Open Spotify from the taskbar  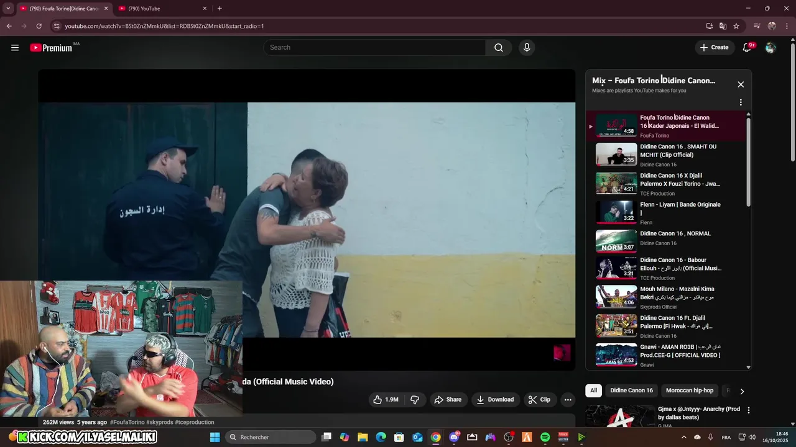tap(545, 437)
